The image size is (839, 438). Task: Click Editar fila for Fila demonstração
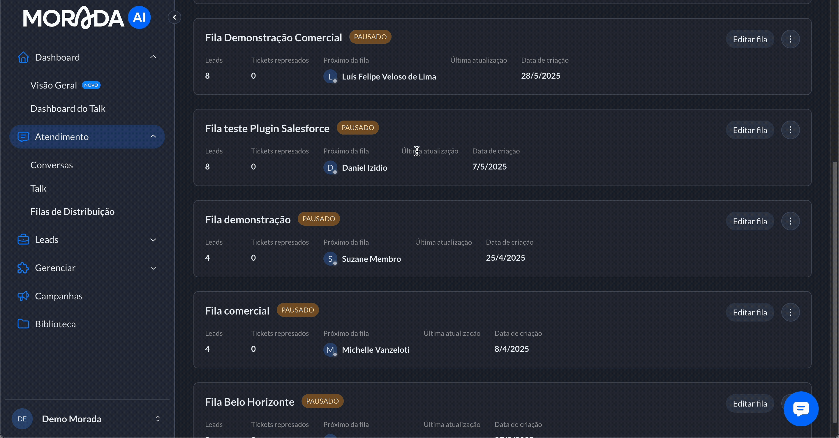pyautogui.click(x=750, y=221)
